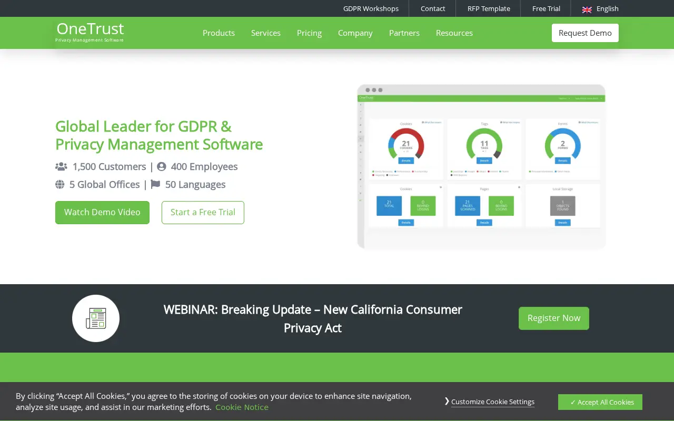Click the flag icon beside 50 Languages

point(155,185)
